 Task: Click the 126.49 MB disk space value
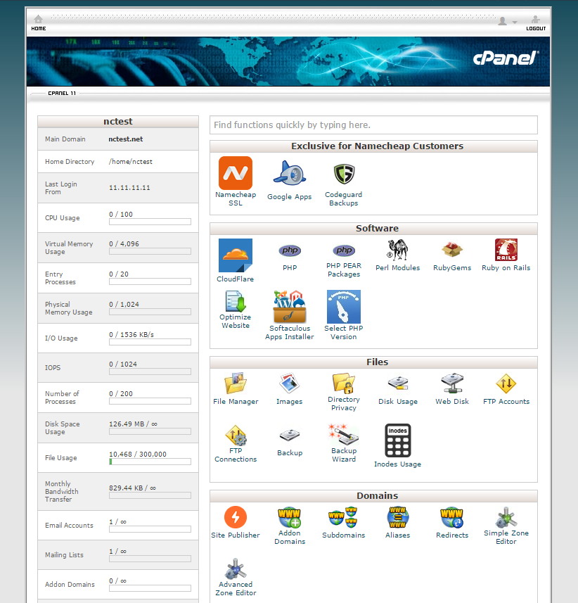[133, 424]
